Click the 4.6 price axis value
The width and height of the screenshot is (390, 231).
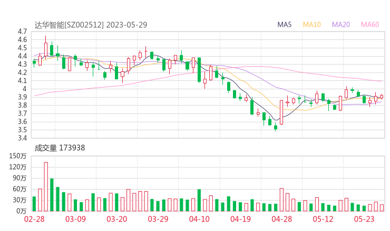coord(22,40)
